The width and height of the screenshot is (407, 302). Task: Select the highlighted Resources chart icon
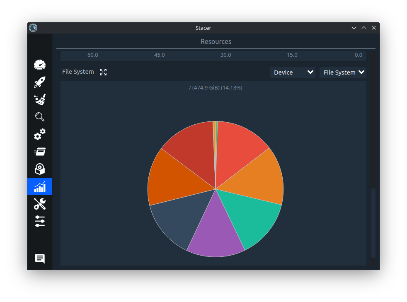(40, 186)
